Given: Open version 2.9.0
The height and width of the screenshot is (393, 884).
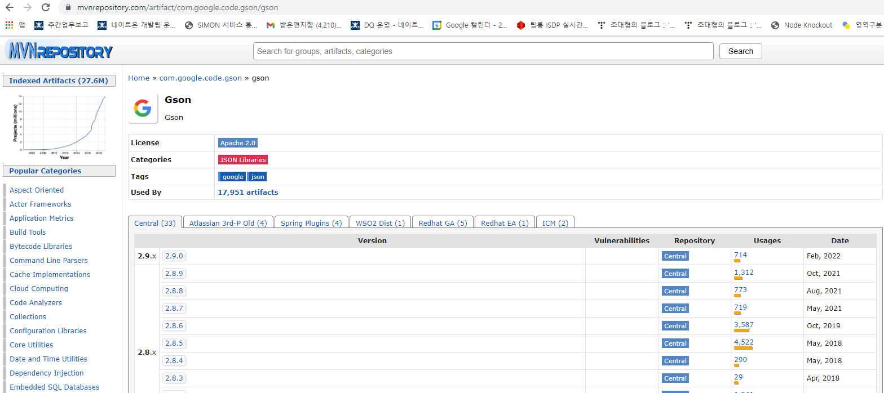Looking at the screenshot, I should 174,256.
